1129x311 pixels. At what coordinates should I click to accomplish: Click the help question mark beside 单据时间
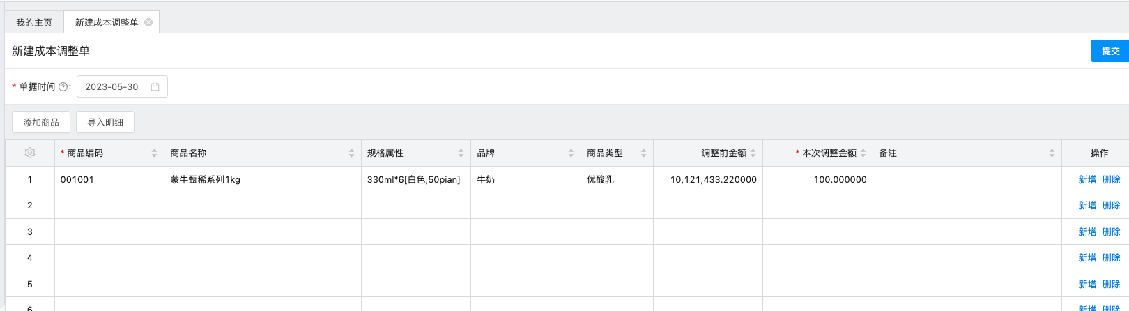click(x=63, y=87)
